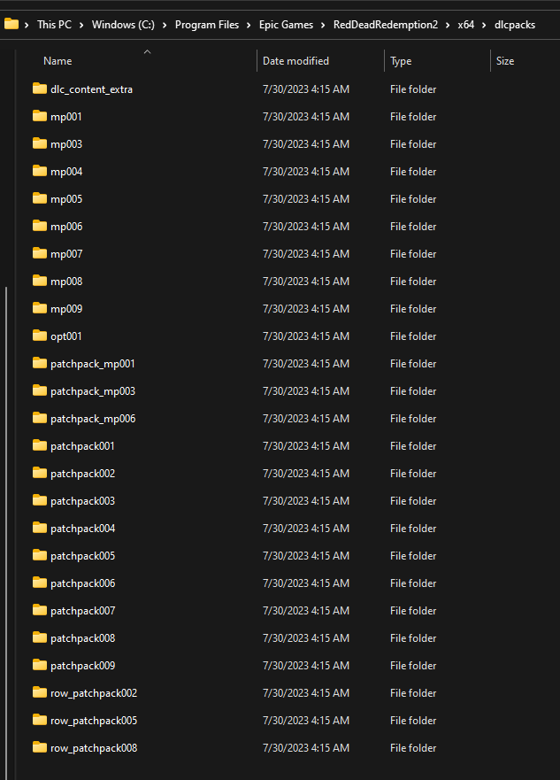
Task: Click the patchpack002 folder icon
Action: 40,473
